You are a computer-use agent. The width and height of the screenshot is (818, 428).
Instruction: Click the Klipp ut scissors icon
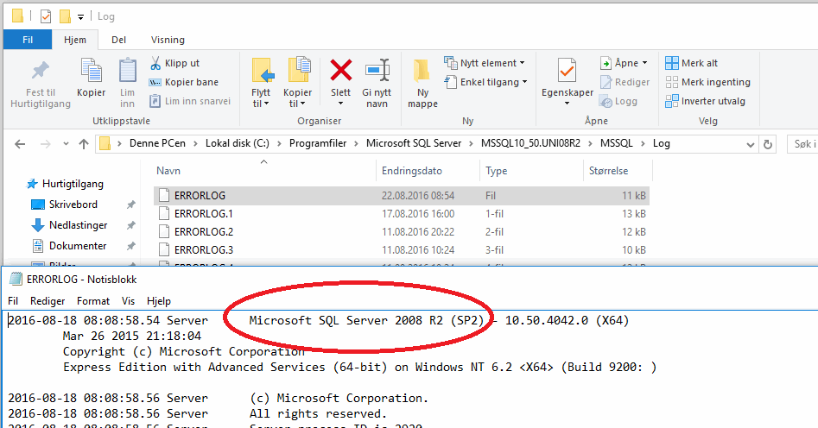pos(155,63)
